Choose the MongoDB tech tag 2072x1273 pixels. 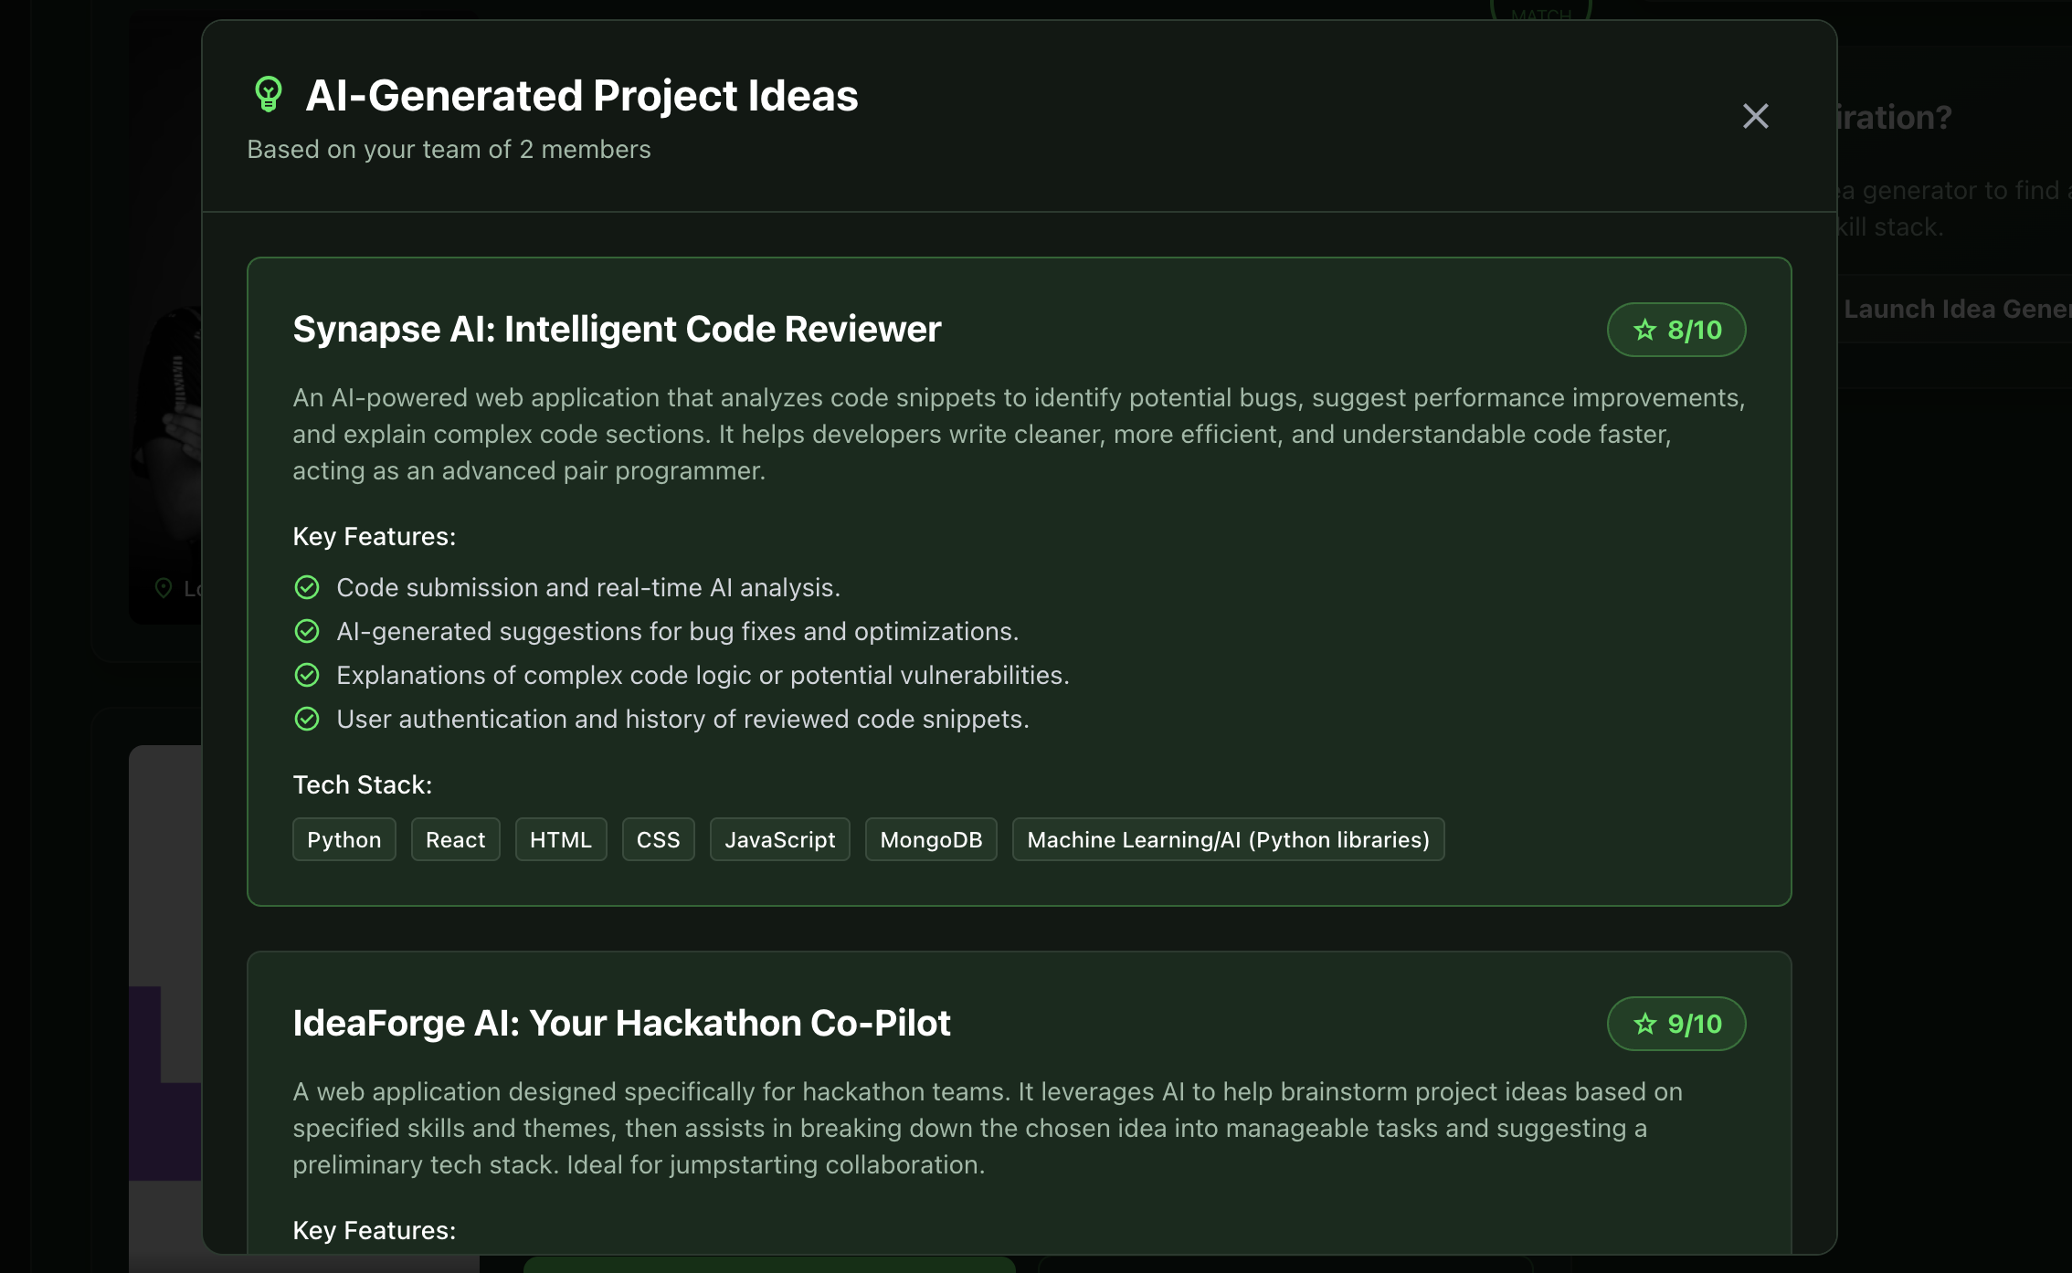930,839
